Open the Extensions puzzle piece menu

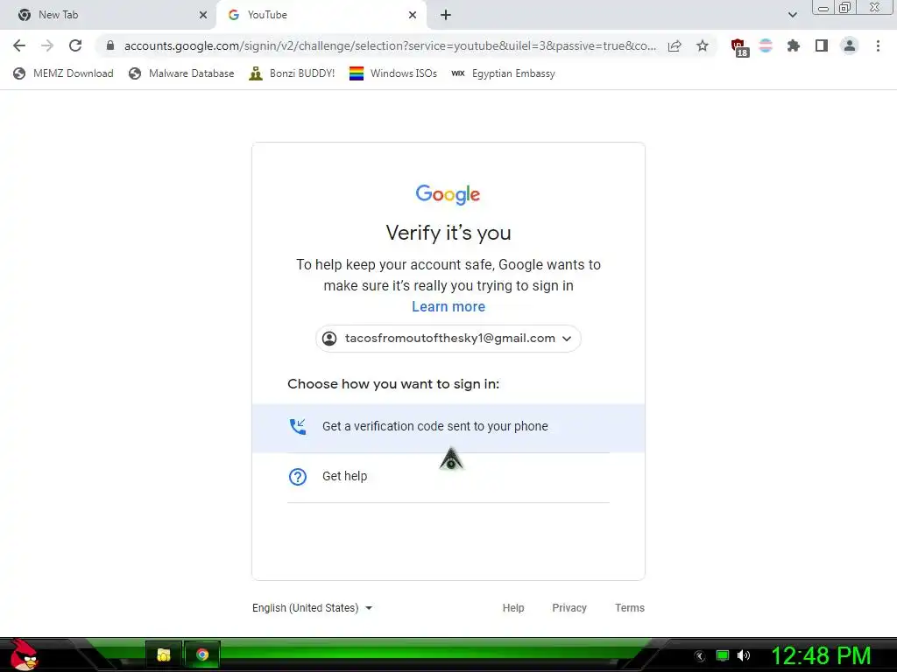point(794,45)
